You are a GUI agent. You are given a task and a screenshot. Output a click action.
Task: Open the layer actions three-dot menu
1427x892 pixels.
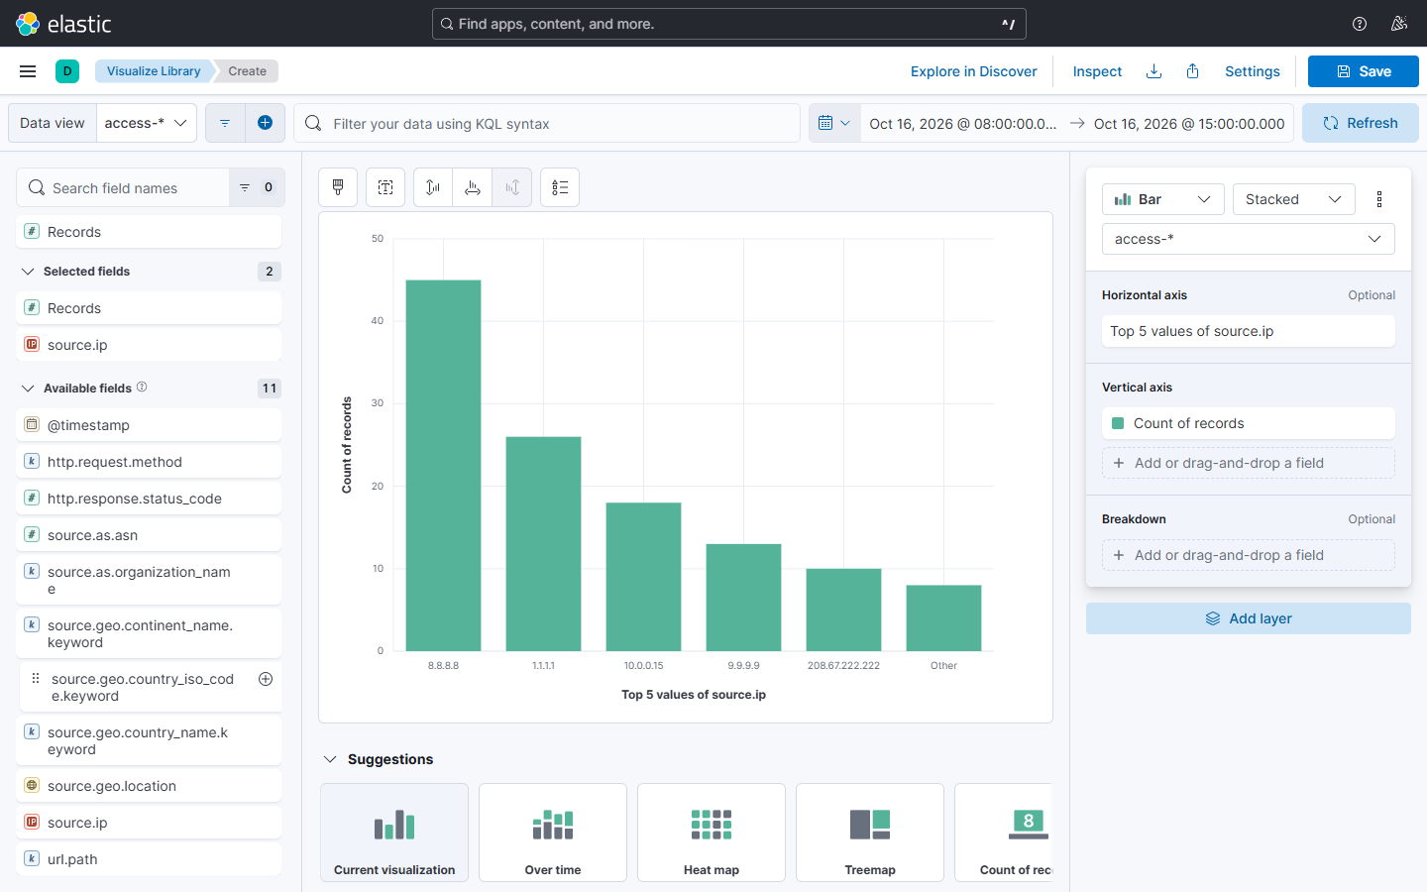click(1379, 199)
